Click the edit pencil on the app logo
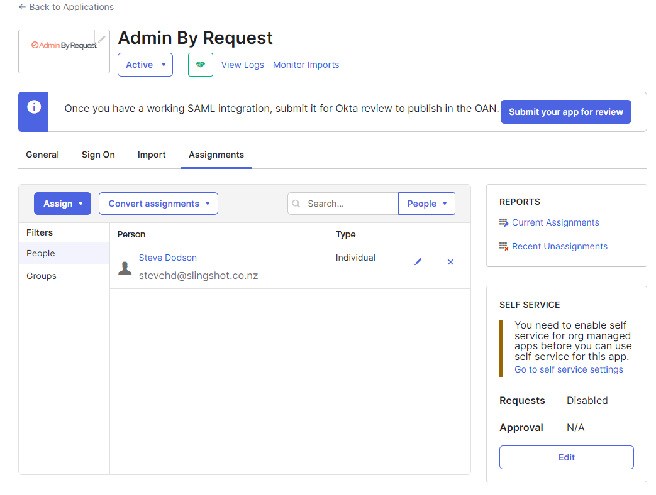The height and width of the screenshot is (495, 656). (102, 38)
